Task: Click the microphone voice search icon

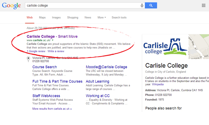Action: point(142,5)
